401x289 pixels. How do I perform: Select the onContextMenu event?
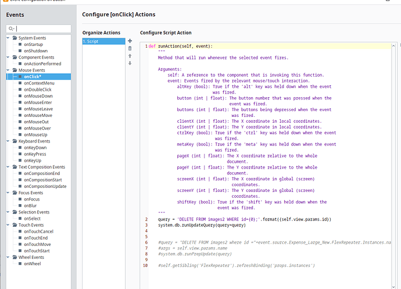pyautogui.click(x=39, y=83)
